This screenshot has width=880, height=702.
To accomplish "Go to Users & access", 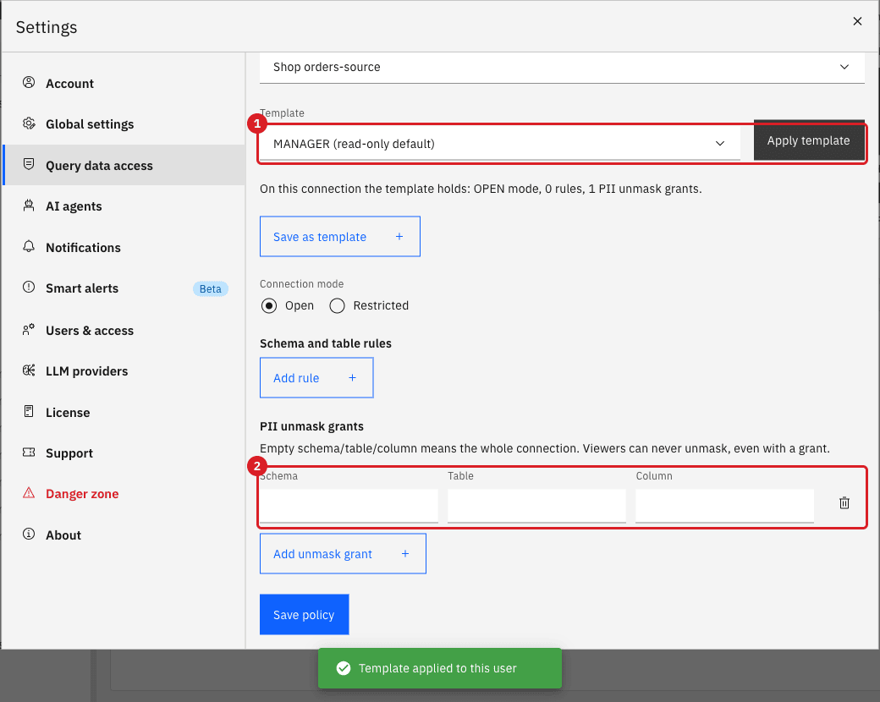I will [x=124, y=330].
